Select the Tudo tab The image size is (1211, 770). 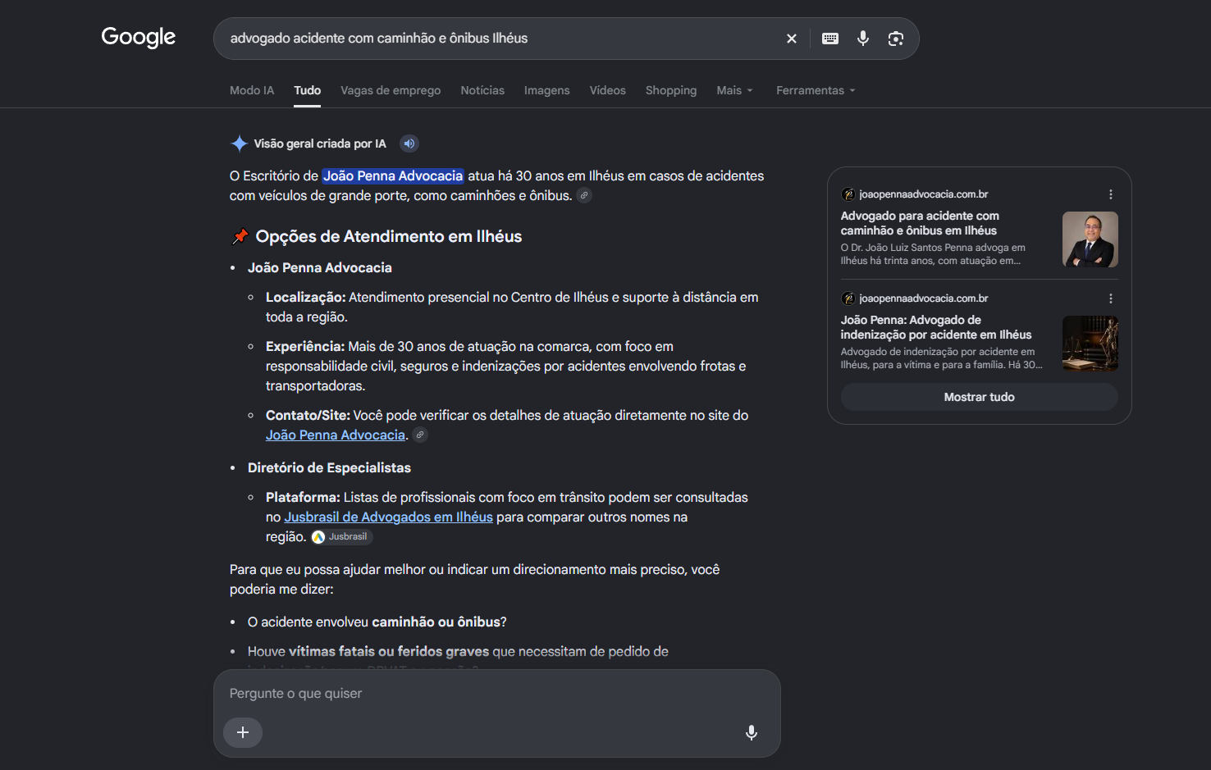pyautogui.click(x=308, y=90)
